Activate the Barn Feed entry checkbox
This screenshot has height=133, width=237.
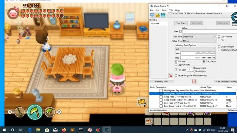(x=161, y=103)
